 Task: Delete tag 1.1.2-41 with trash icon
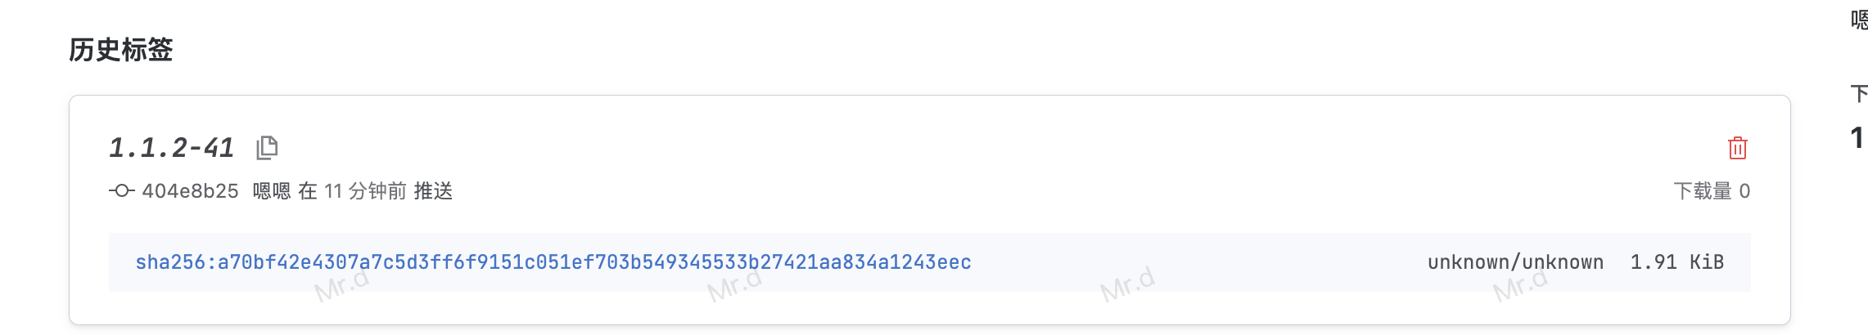coord(1737,148)
